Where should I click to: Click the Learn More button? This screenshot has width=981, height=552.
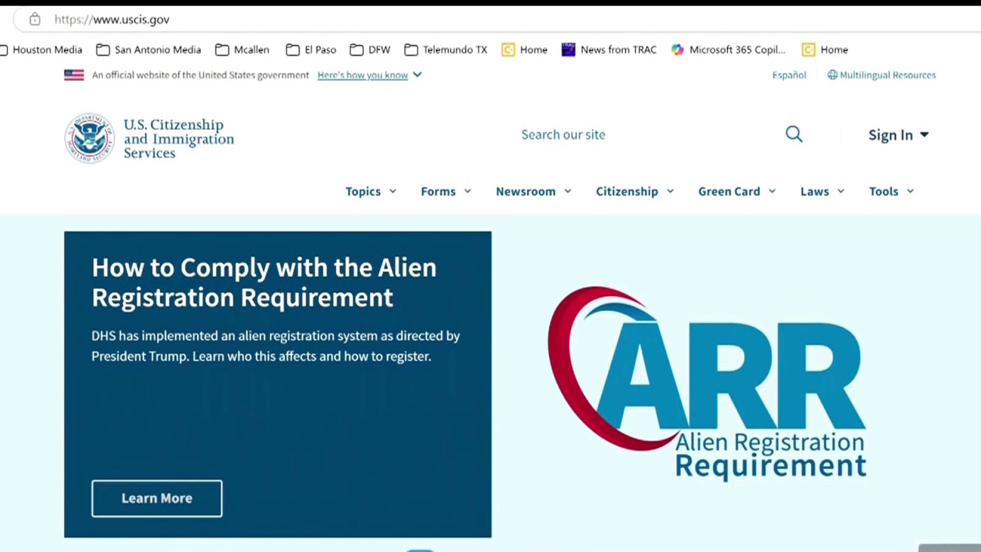(x=157, y=498)
